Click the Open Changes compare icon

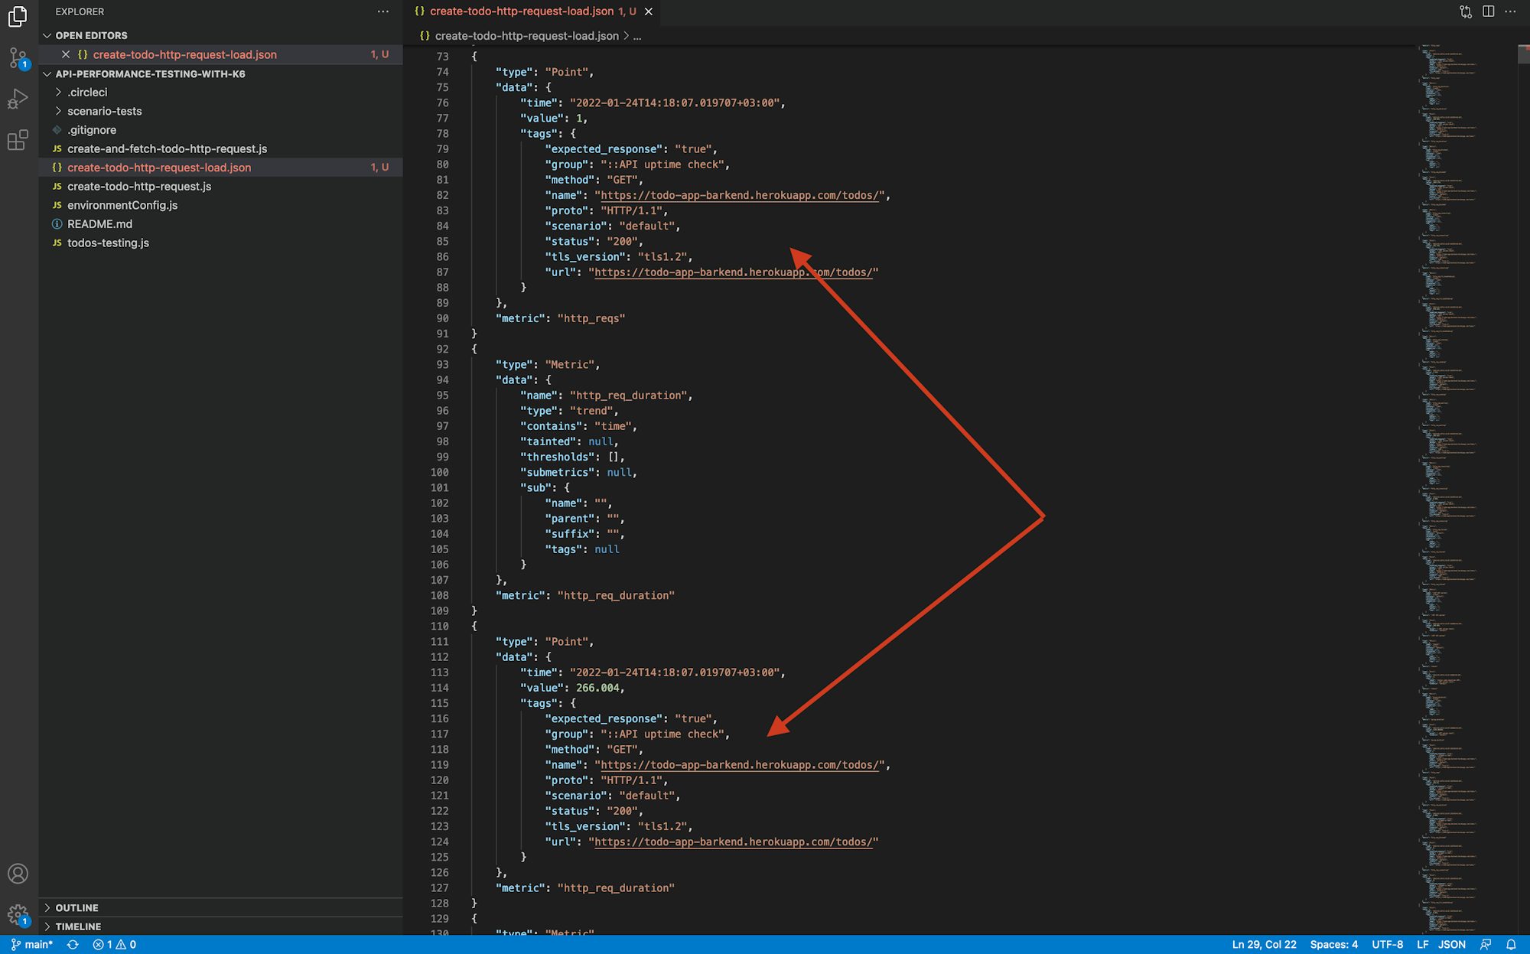click(x=1464, y=11)
